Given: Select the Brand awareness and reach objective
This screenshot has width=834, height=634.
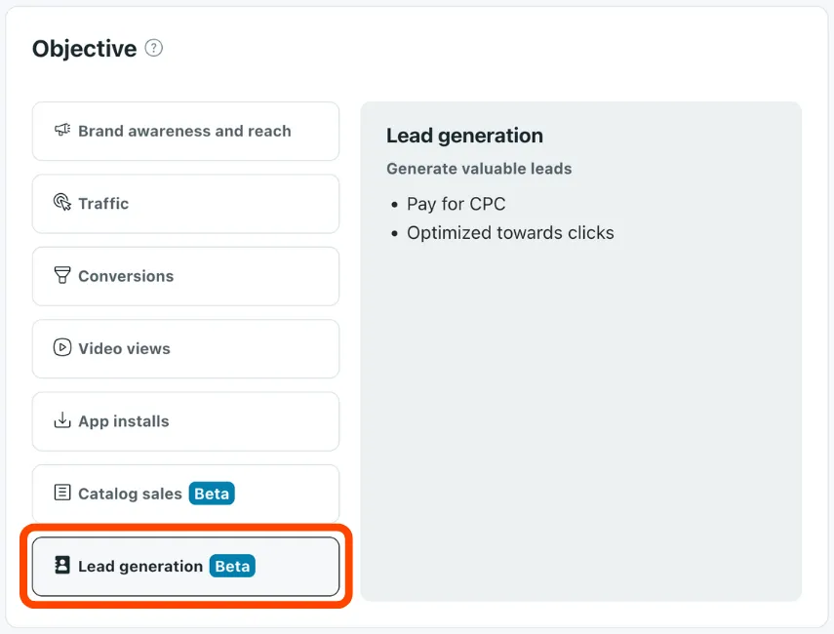Looking at the screenshot, I should [x=185, y=132].
